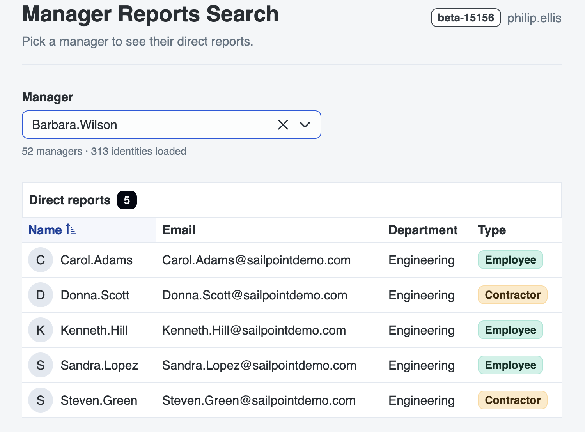Viewport: 585px width, 432px height.
Task: Click email Carol.Adams@sailpointdemo.com
Action: (x=256, y=260)
